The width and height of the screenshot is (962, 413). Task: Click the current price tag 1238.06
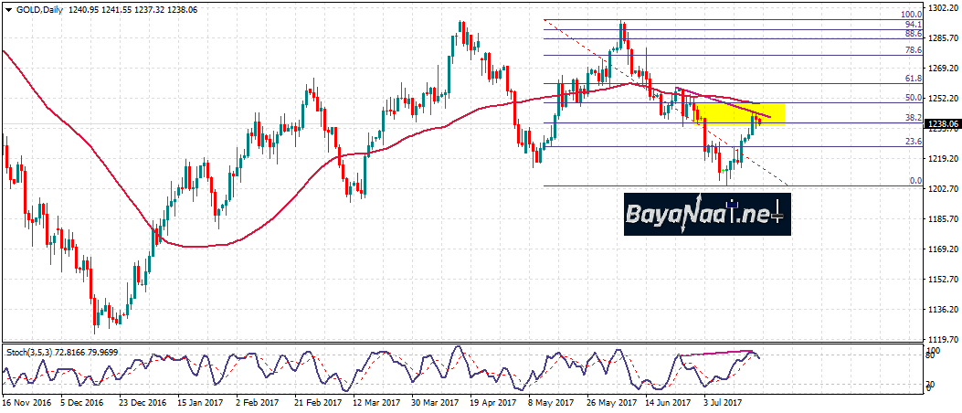944,124
